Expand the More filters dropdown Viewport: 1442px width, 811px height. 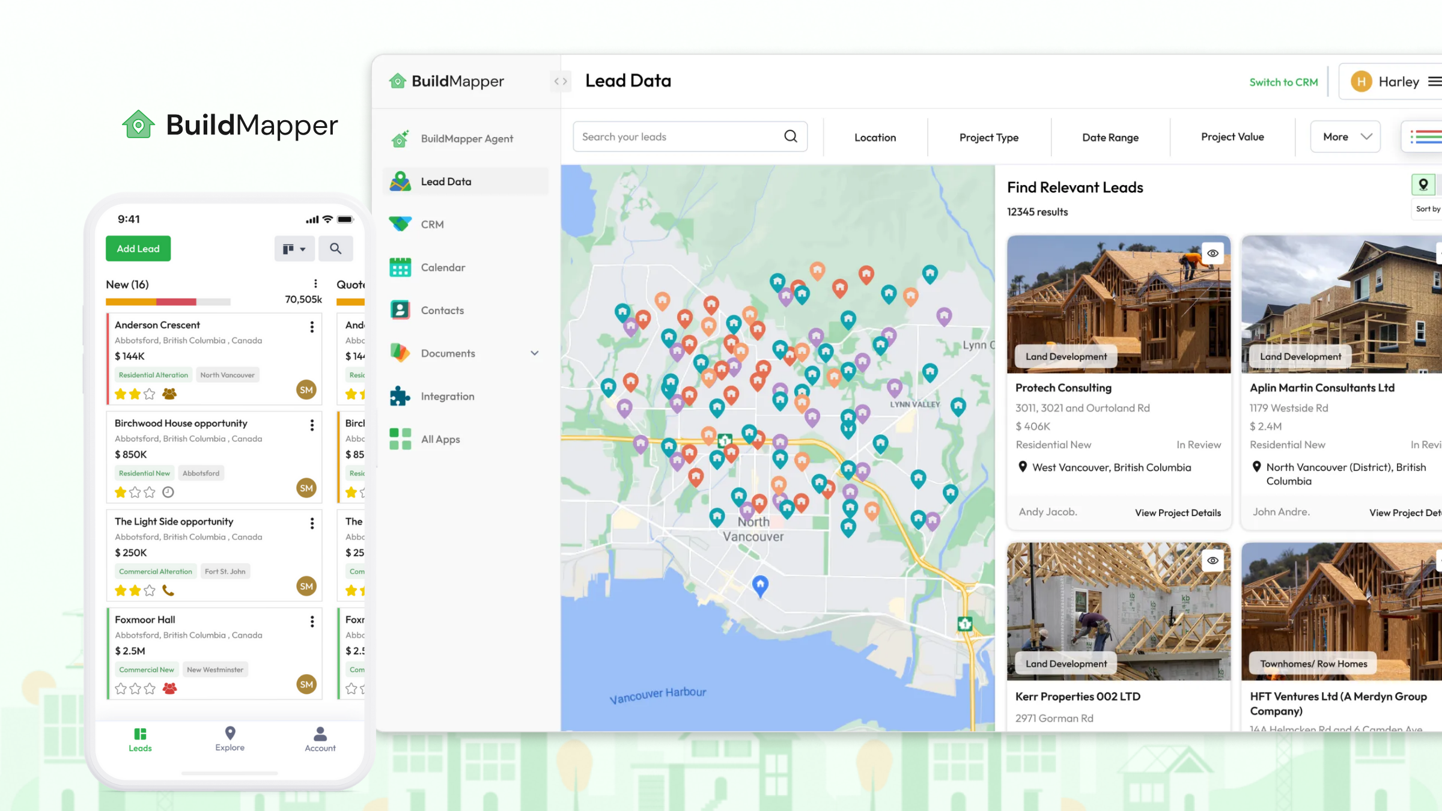tap(1346, 137)
